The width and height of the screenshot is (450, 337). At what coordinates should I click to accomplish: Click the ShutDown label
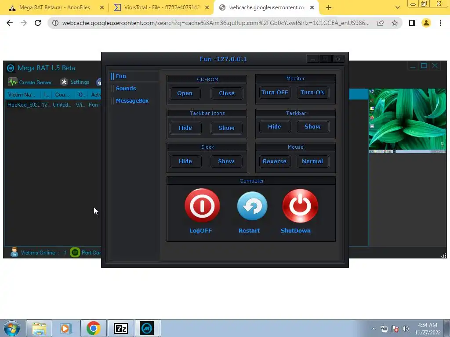(x=296, y=231)
